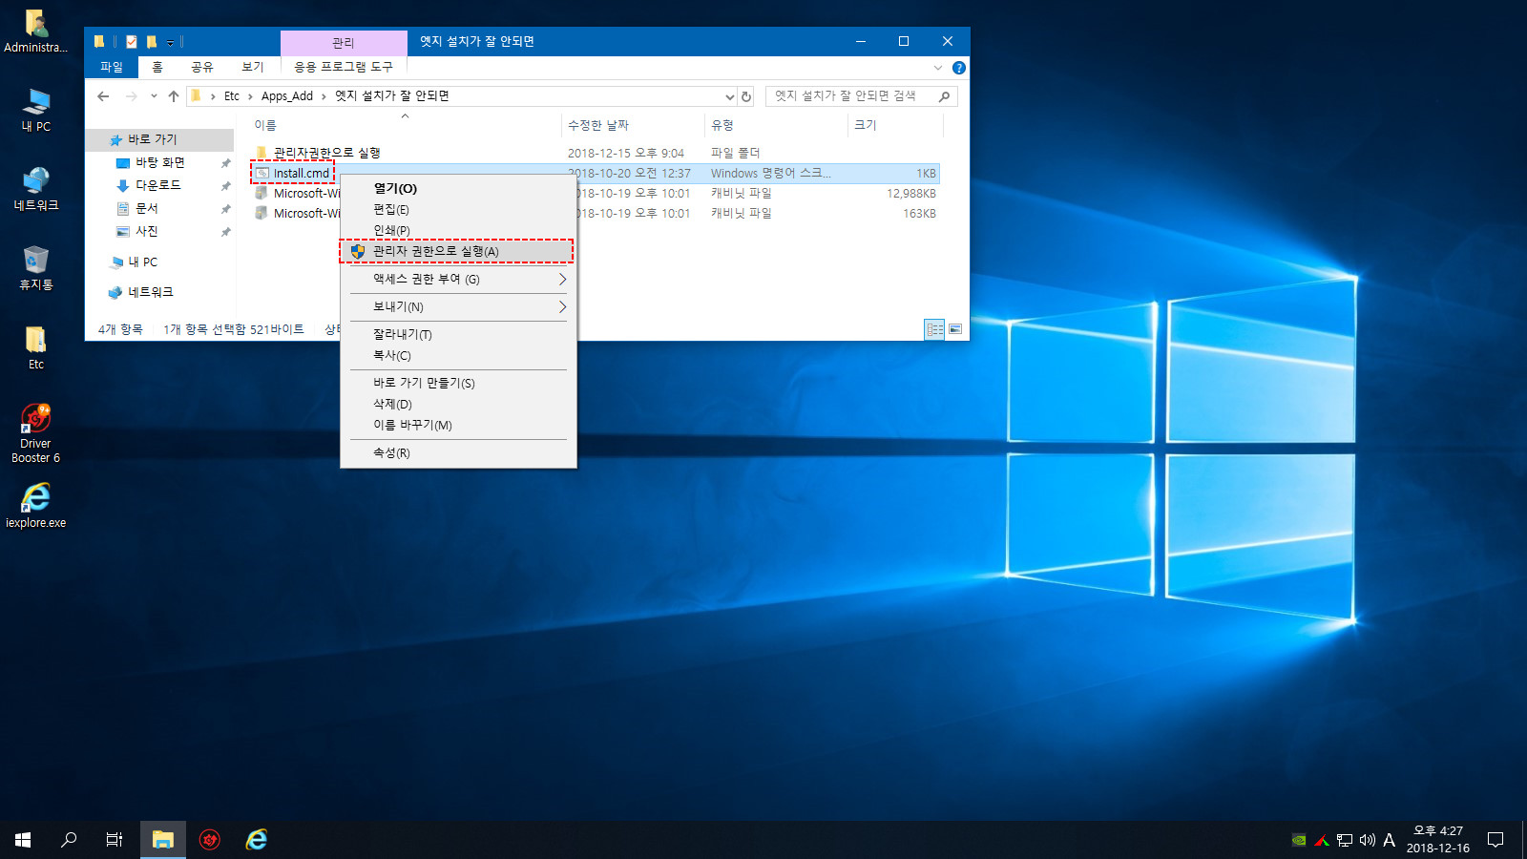Click the volume tray icon

tap(1367, 840)
